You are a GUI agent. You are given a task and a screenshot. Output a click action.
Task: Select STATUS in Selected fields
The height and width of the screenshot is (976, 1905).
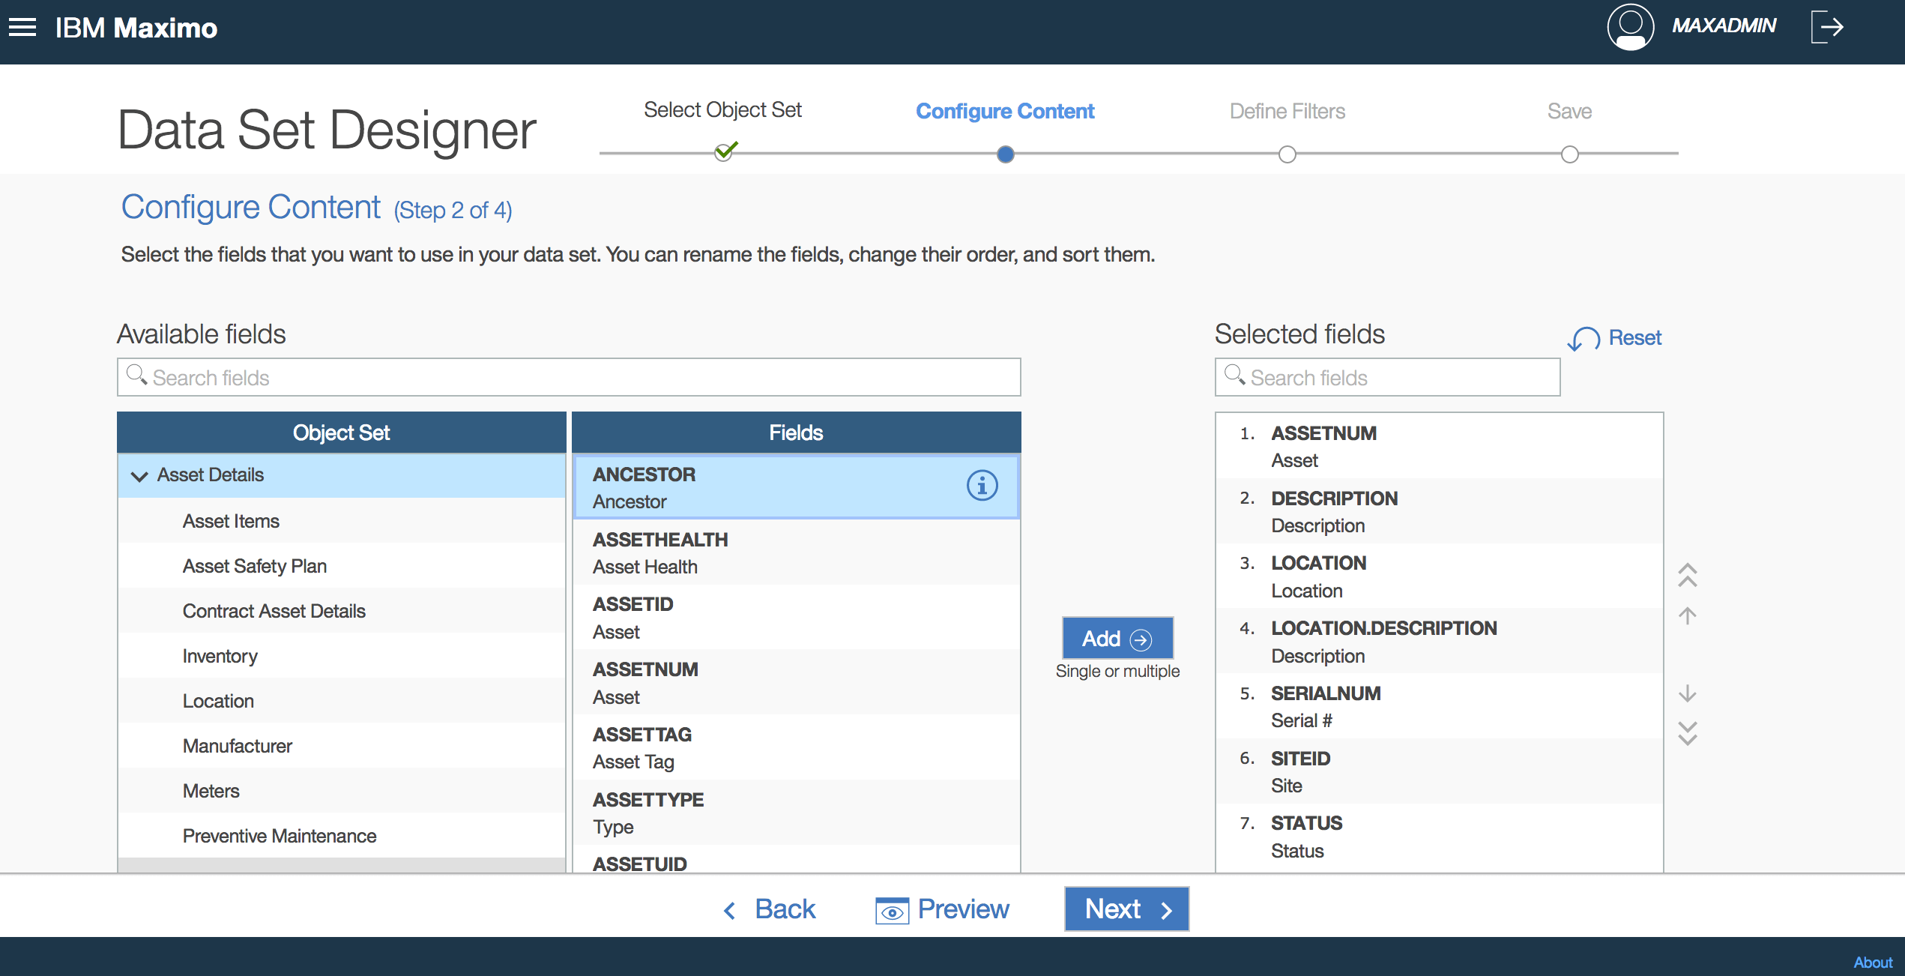pos(1439,837)
